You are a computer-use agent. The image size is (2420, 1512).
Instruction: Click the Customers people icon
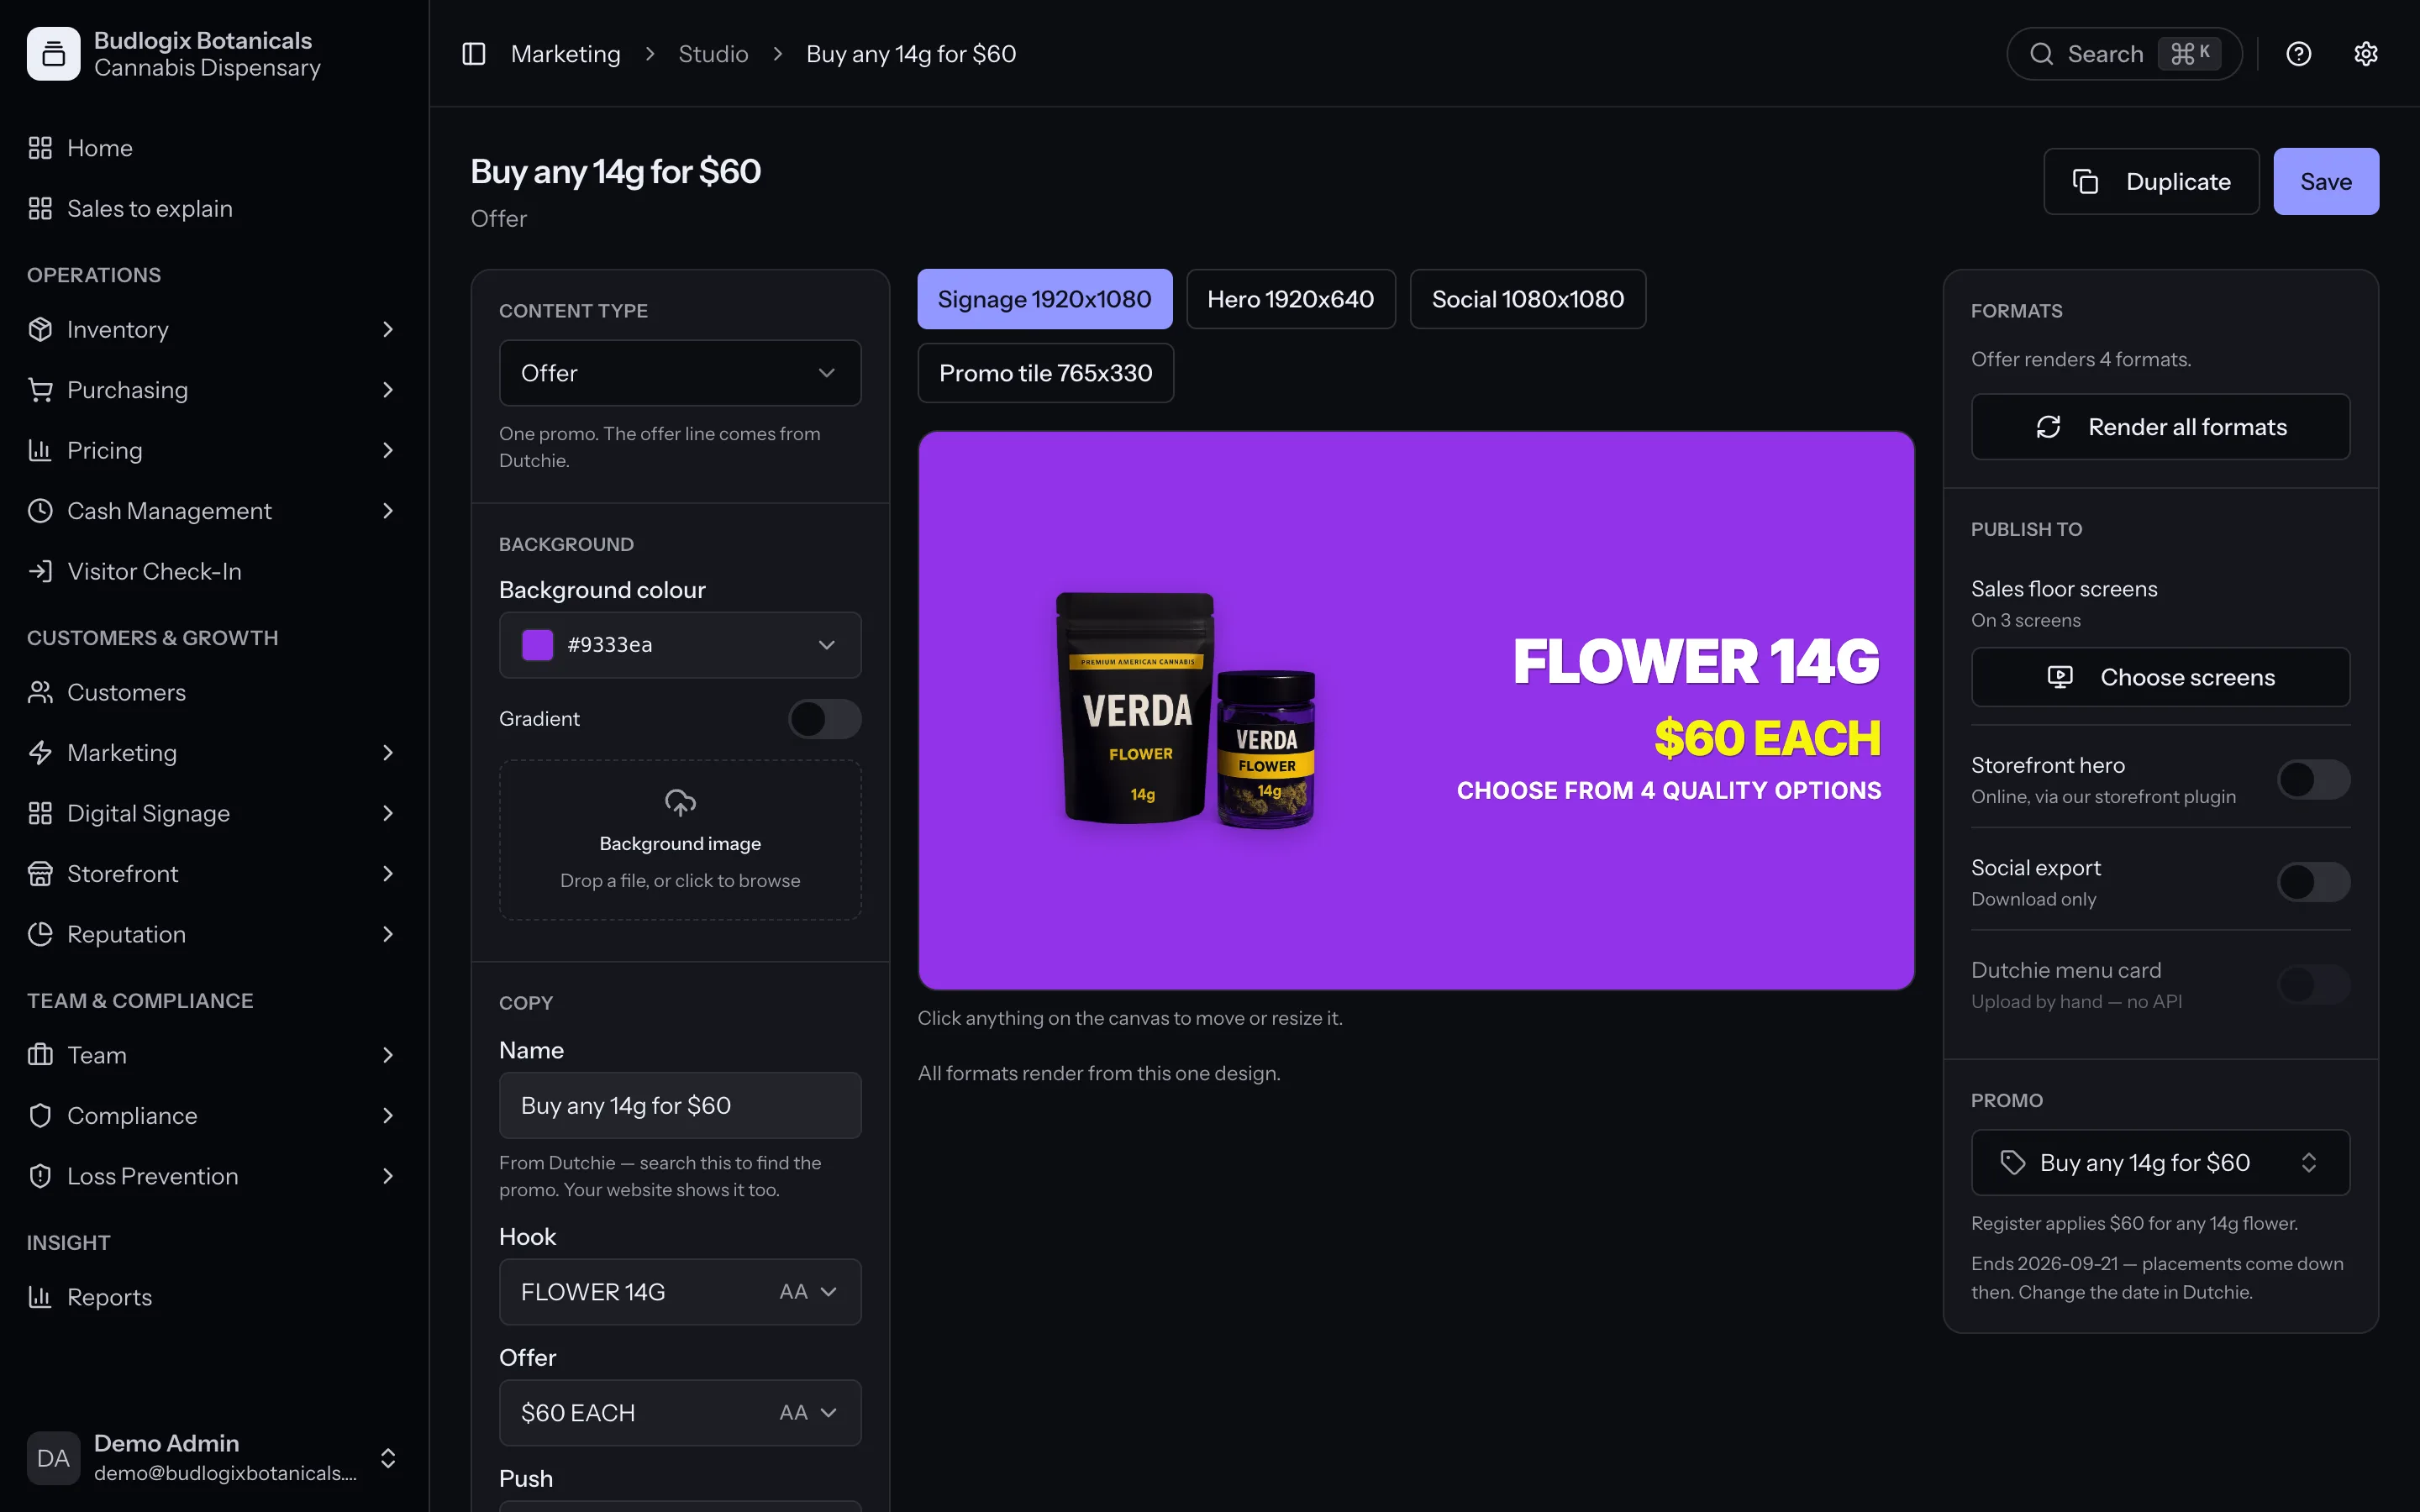tap(40, 692)
